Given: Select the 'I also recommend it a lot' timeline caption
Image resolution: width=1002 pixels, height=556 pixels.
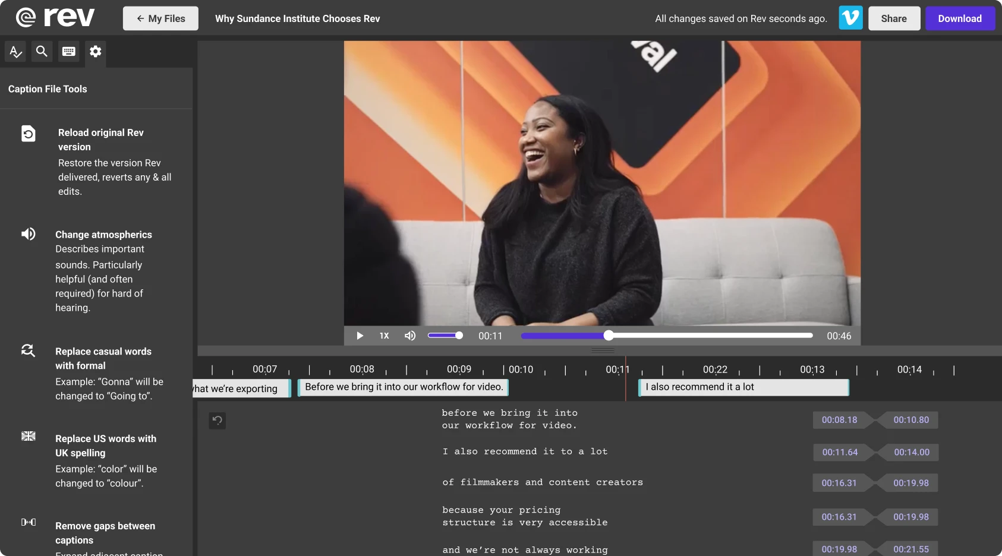Looking at the screenshot, I should [743, 387].
